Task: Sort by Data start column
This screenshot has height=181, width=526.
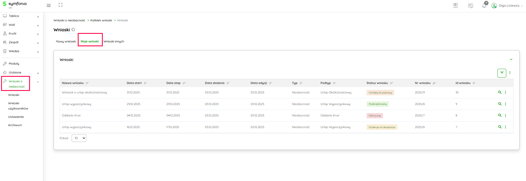Action: 145,83
